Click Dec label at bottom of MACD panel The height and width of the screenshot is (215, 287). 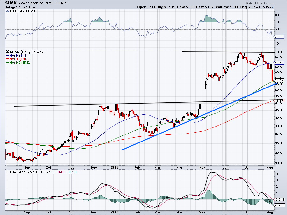point(94,212)
